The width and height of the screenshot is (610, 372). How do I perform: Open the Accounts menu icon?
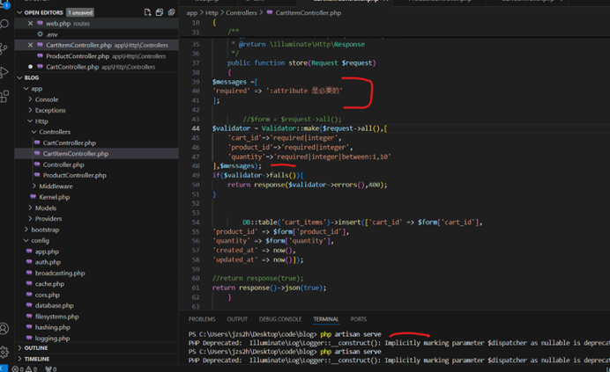click(4, 329)
